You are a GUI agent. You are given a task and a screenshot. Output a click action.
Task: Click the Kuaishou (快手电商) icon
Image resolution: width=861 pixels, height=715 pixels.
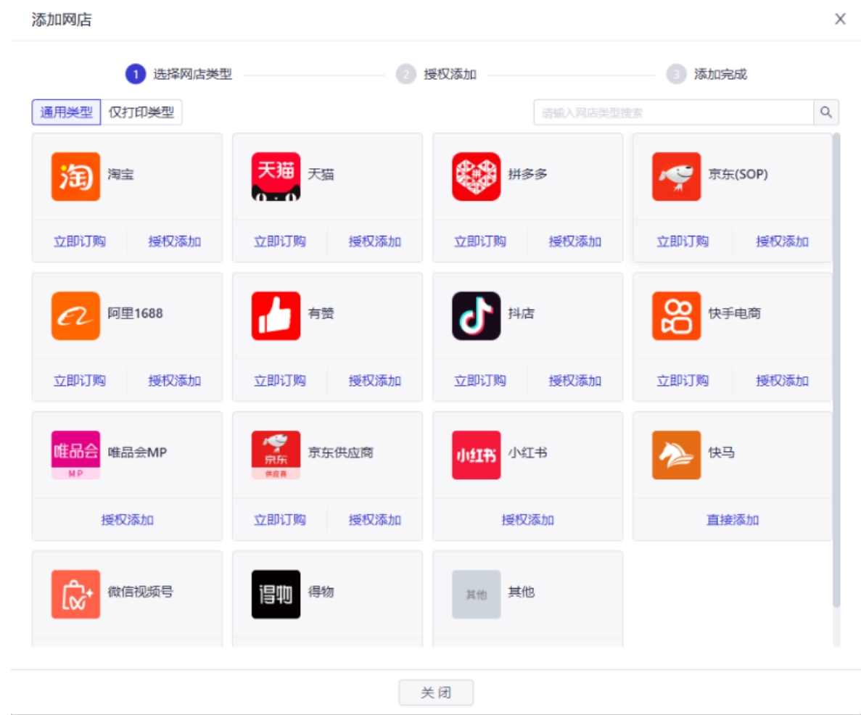[x=676, y=315]
